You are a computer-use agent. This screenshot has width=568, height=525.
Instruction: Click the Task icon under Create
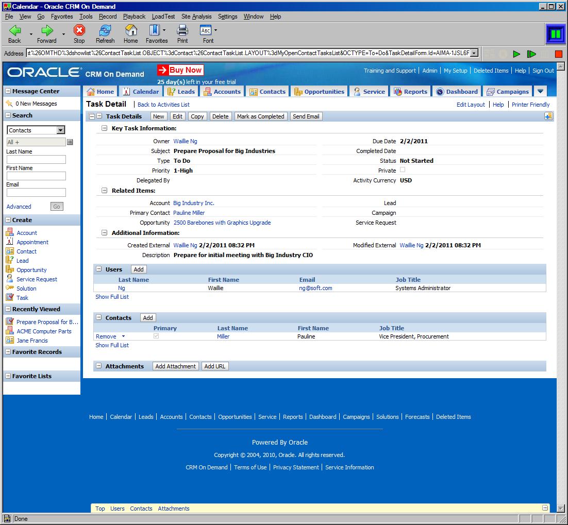[10, 297]
